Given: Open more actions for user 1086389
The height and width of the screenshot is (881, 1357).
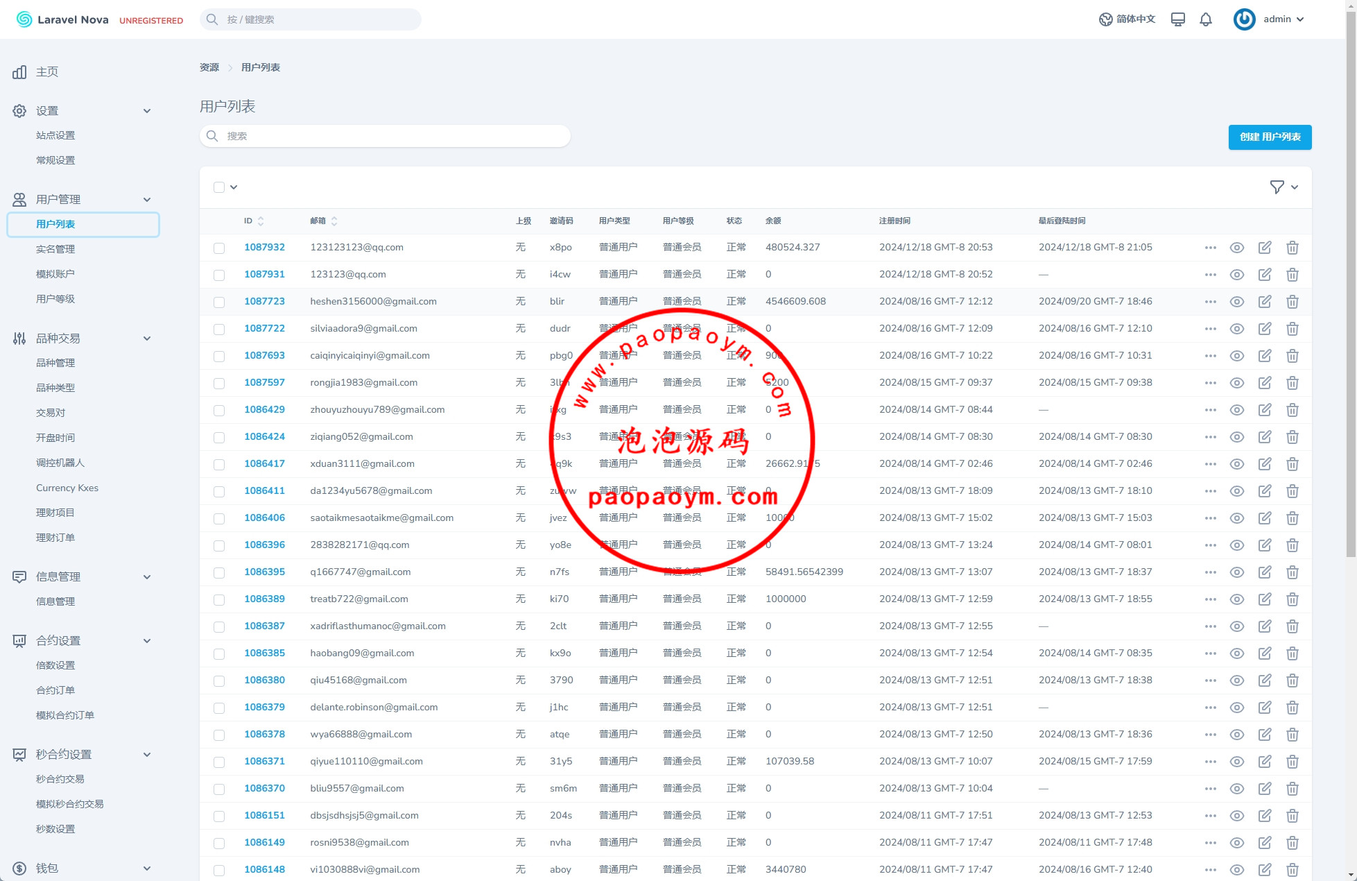Looking at the screenshot, I should click(x=1211, y=599).
